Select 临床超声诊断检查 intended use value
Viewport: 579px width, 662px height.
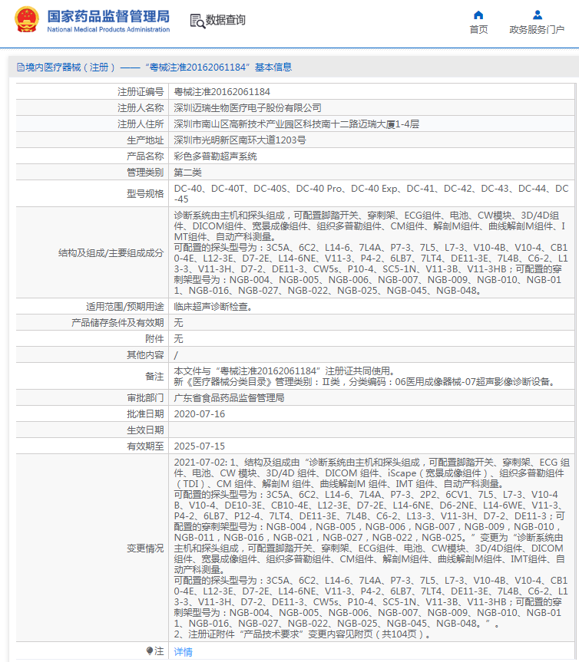[x=213, y=307]
